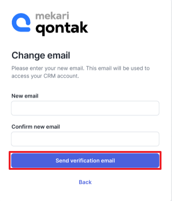Open the Mekari Qontak logo at top

click(x=50, y=24)
